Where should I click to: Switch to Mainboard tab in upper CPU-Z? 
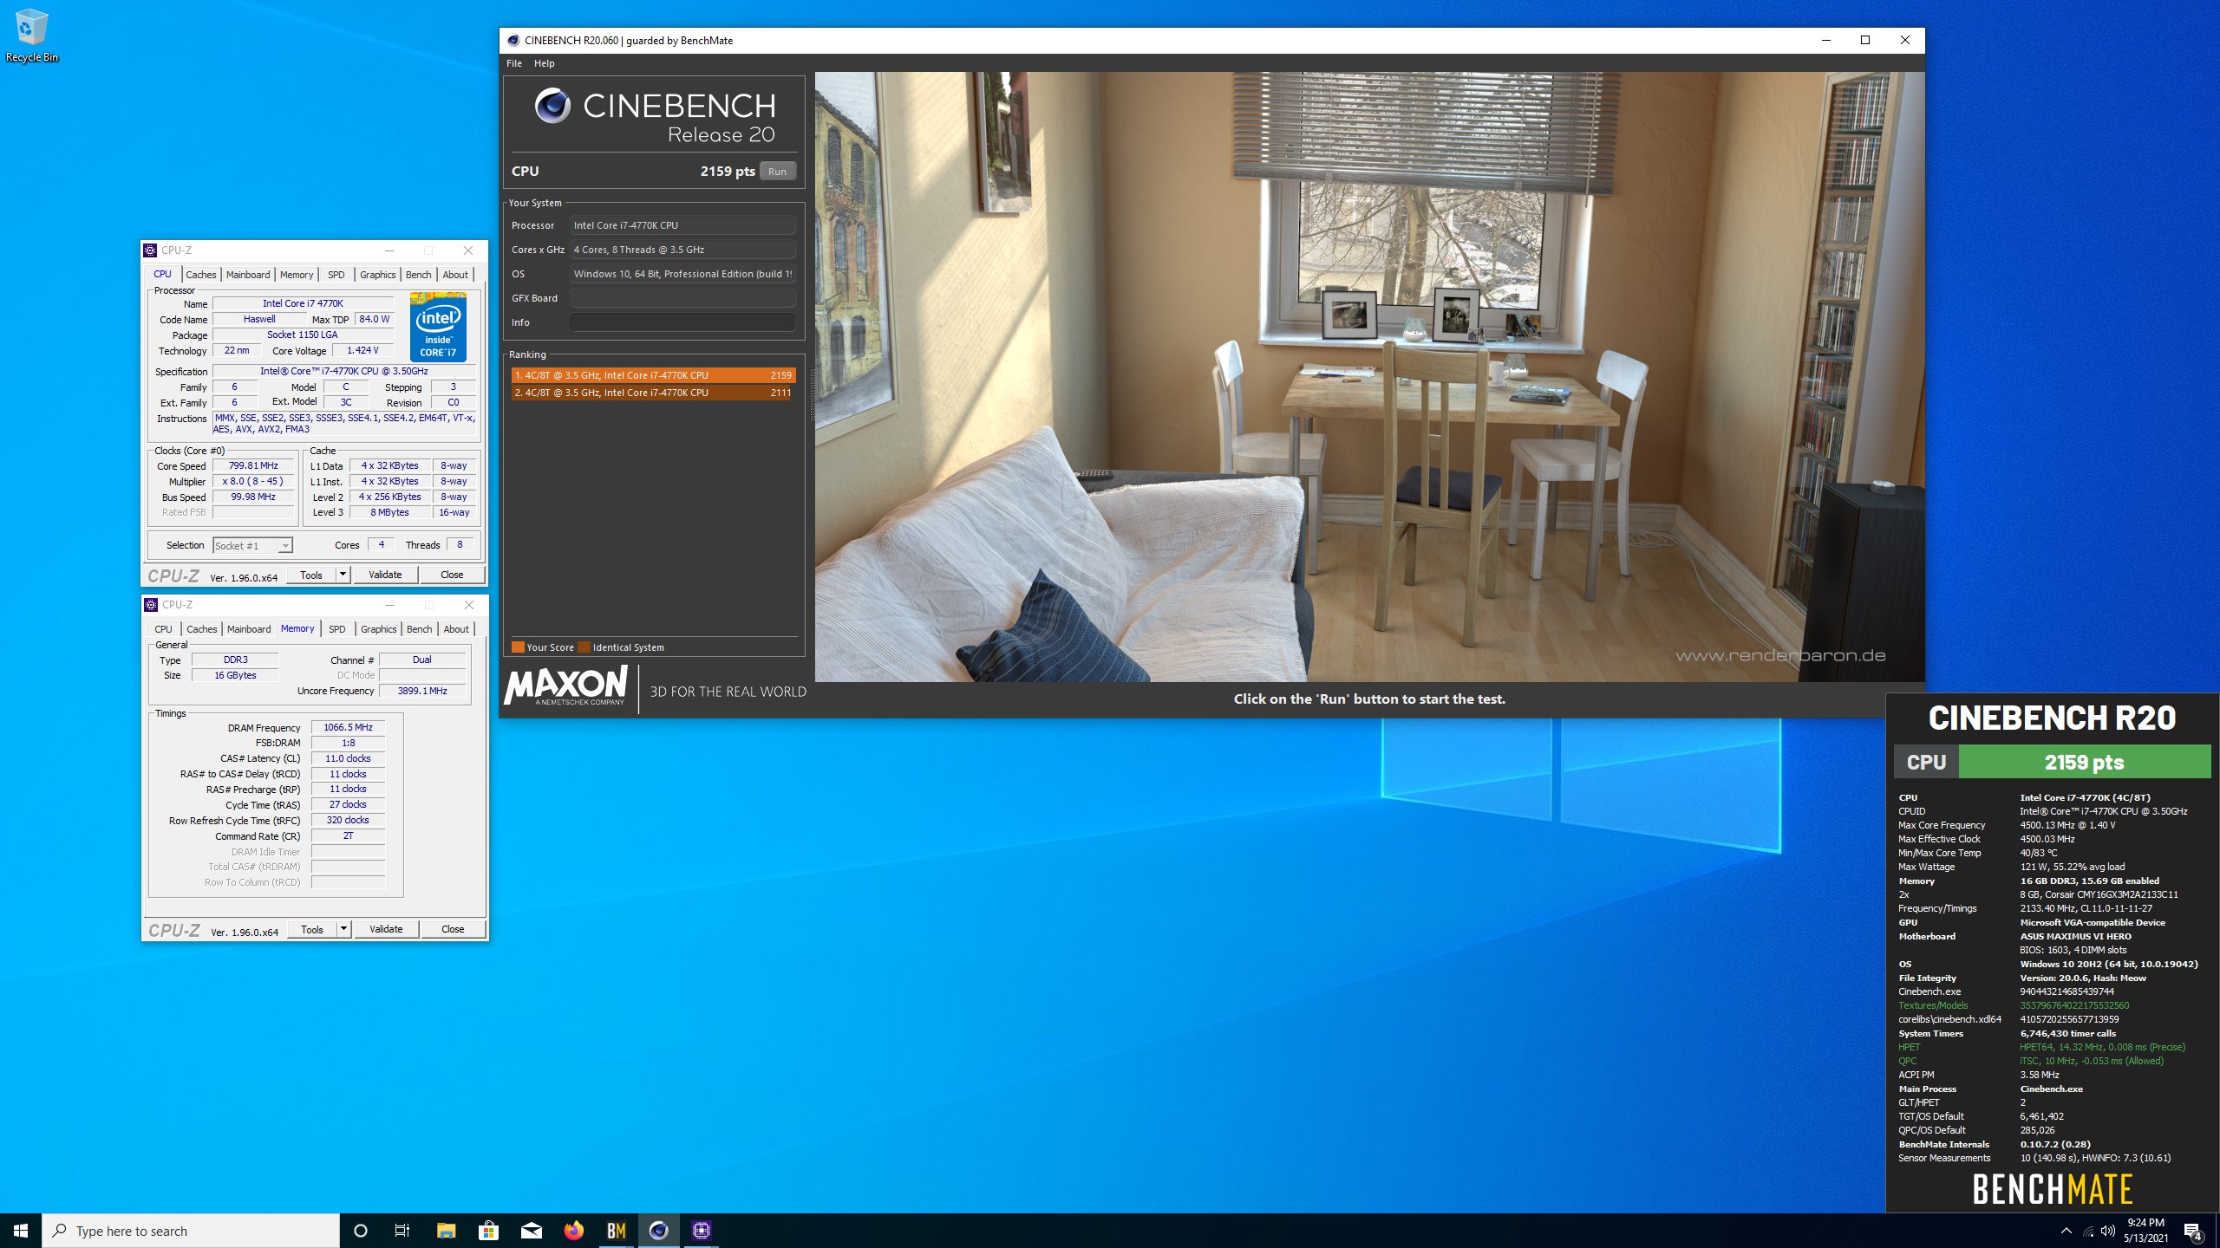248,275
